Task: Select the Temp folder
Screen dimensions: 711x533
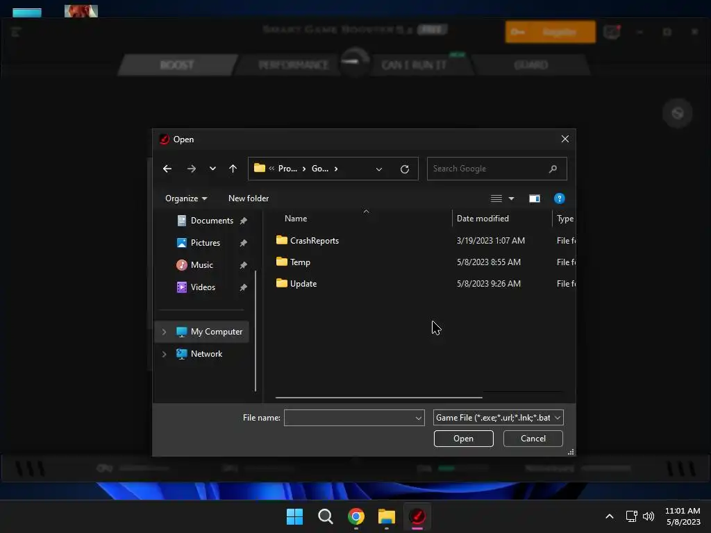Action: [x=300, y=262]
